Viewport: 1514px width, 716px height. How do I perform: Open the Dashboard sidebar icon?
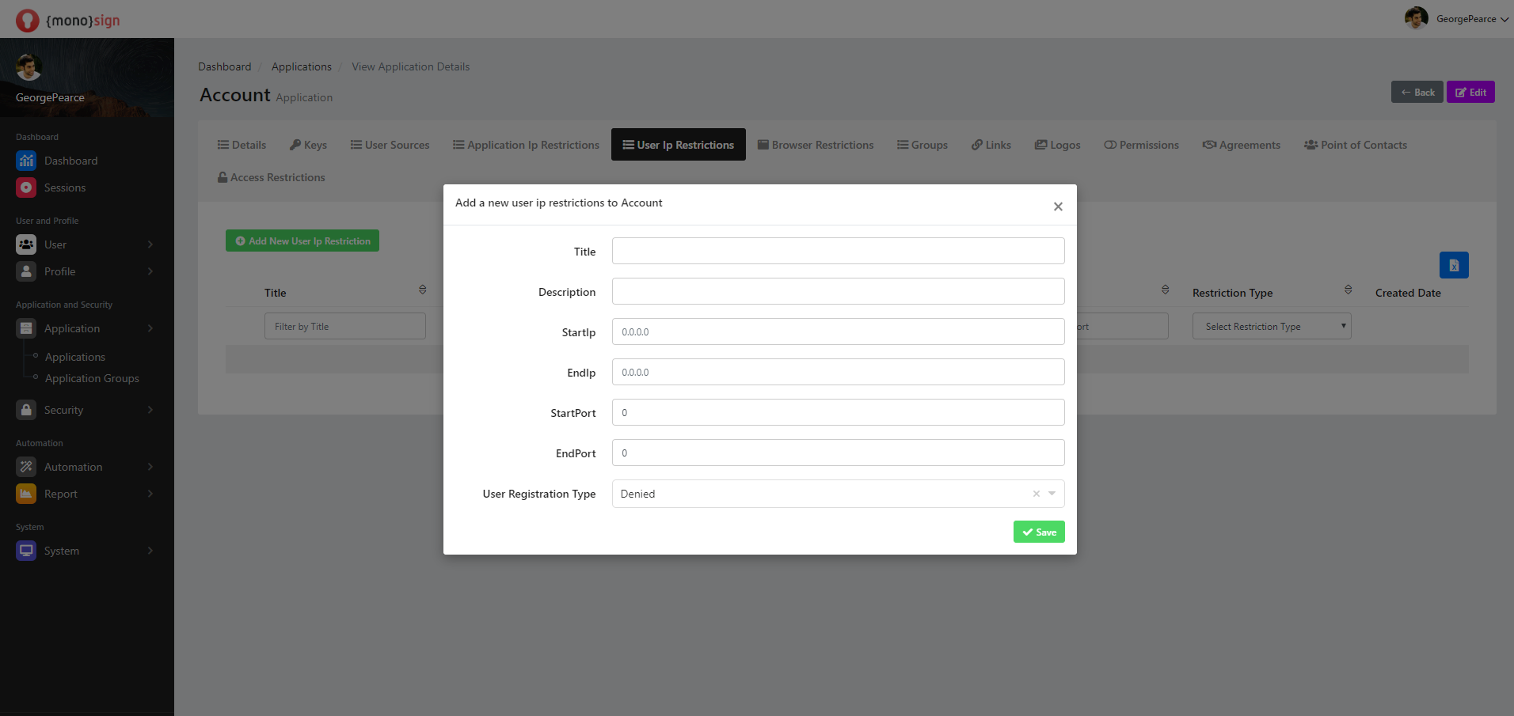26,161
